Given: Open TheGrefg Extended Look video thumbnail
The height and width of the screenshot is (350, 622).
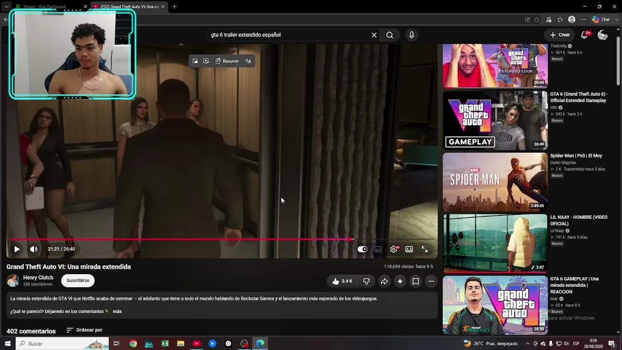Looking at the screenshot, I should (x=495, y=66).
